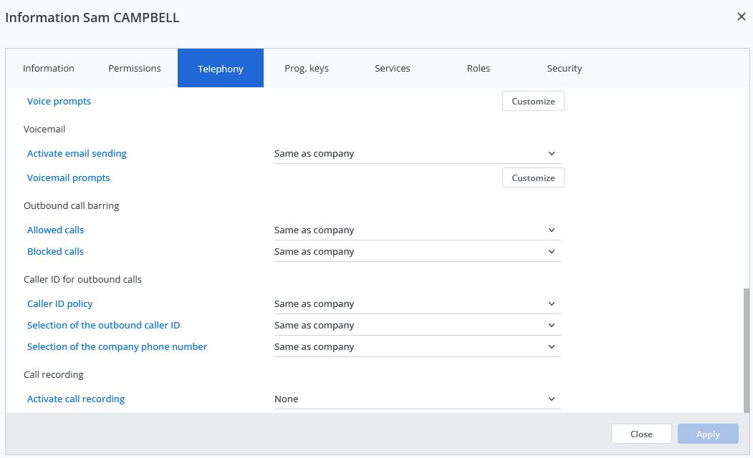Screen dimensions: 753x458
Task: Go to the Prog. keys tab
Action: (307, 69)
